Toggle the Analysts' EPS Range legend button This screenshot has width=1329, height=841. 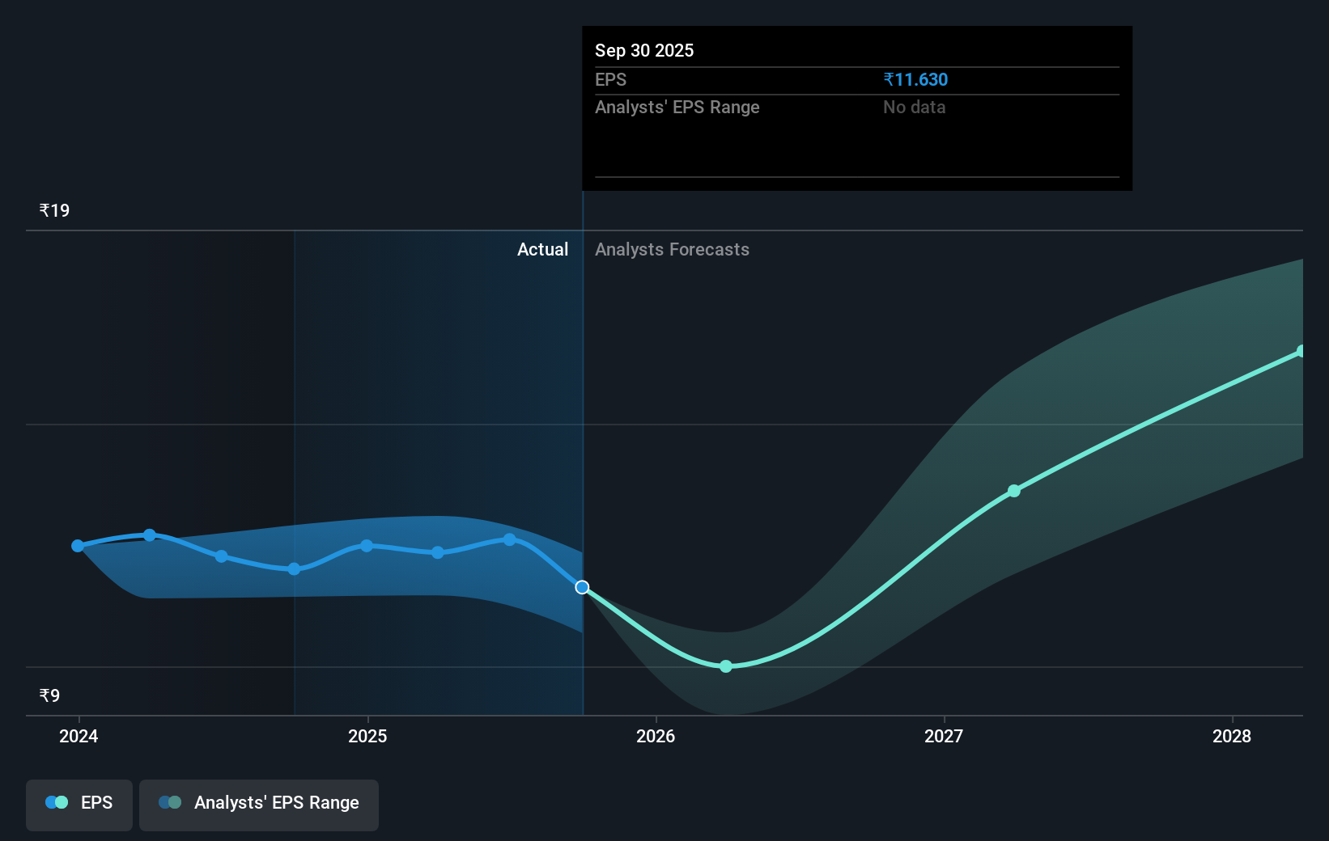point(259,805)
